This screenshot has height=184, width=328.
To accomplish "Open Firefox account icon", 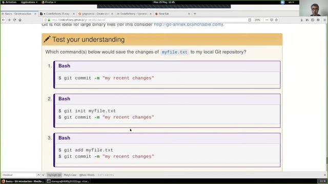I will tap(318, 20).
